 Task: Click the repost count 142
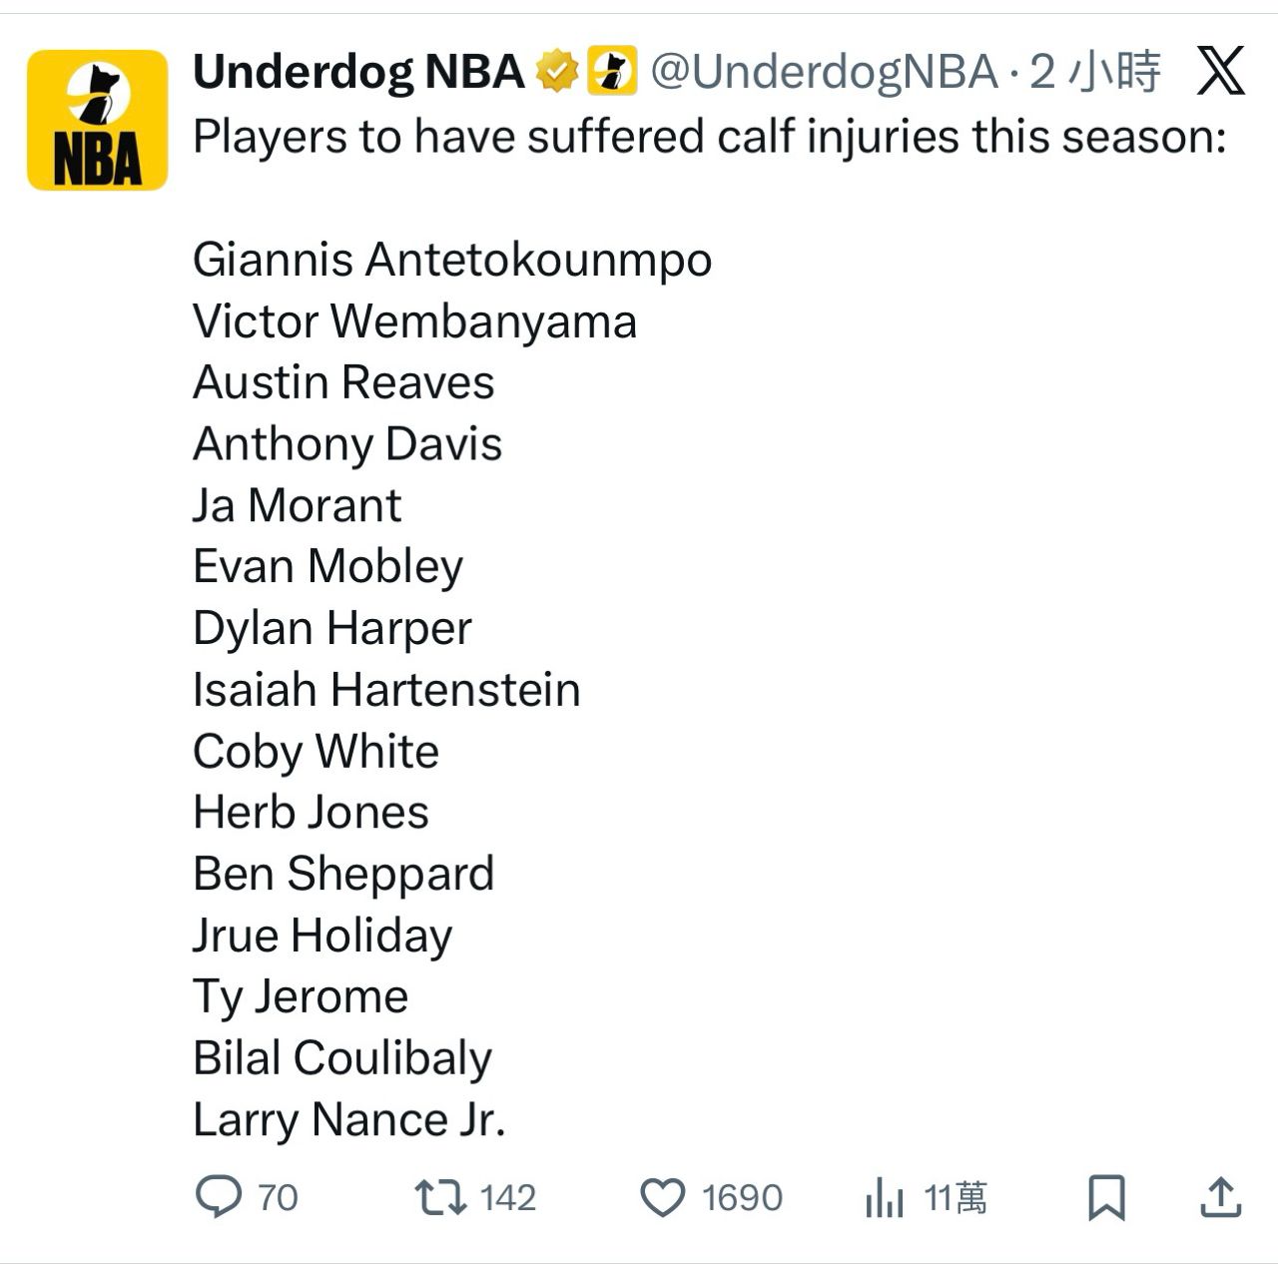[507, 1197]
